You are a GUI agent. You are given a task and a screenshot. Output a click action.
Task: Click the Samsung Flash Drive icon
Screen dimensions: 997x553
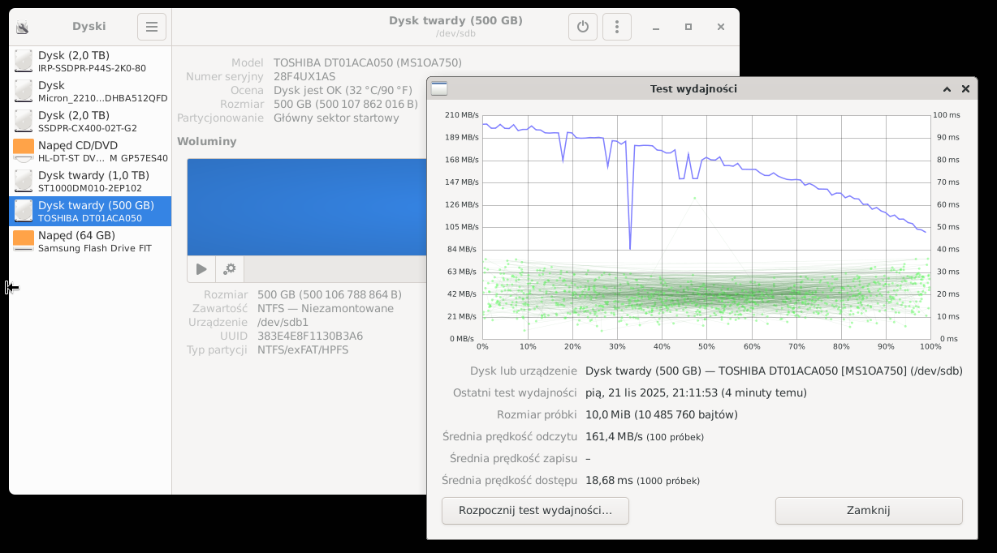[24, 242]
